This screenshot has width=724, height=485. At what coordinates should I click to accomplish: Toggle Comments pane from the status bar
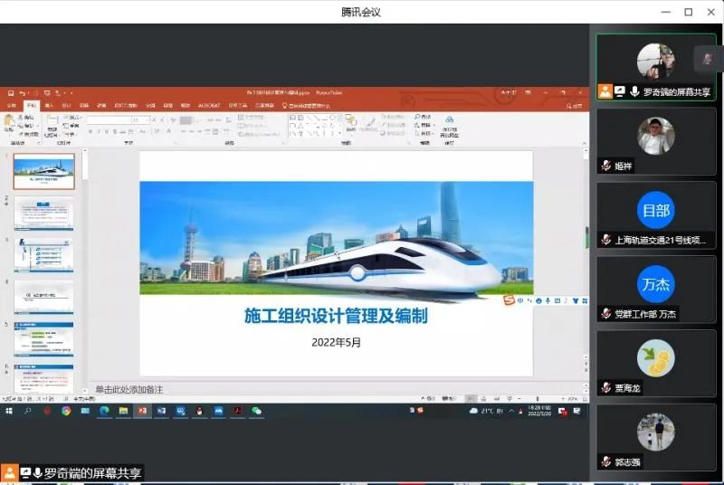[449, 398]
